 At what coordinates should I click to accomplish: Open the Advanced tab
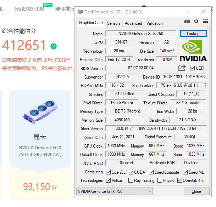[x=133, y=23]
